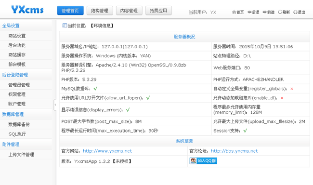
Task: Select 前台模板 in the sidebar
Action: [17, 65]
